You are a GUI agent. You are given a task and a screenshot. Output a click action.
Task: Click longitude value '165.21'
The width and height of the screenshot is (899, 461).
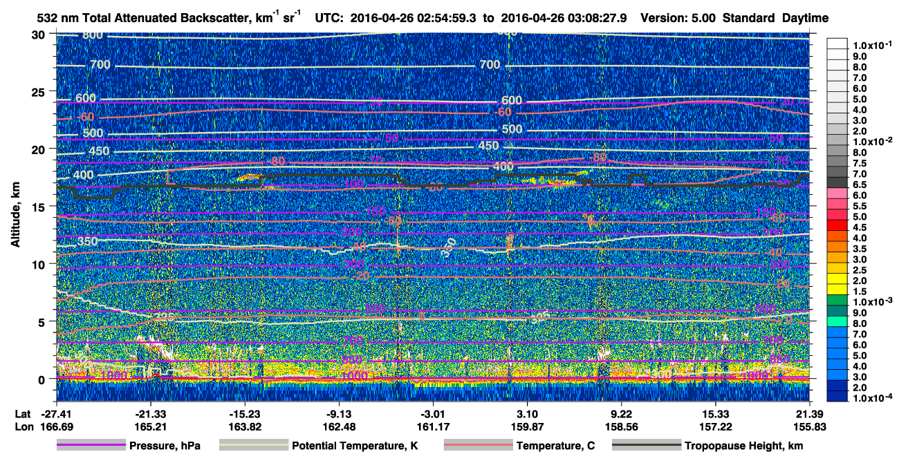tap(151, 426)
